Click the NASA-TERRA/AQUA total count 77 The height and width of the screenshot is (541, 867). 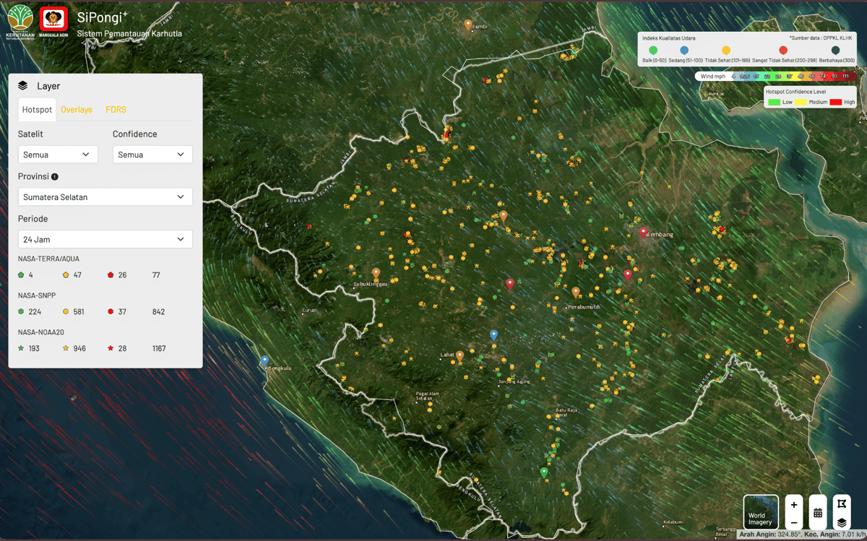coord(156,275)
